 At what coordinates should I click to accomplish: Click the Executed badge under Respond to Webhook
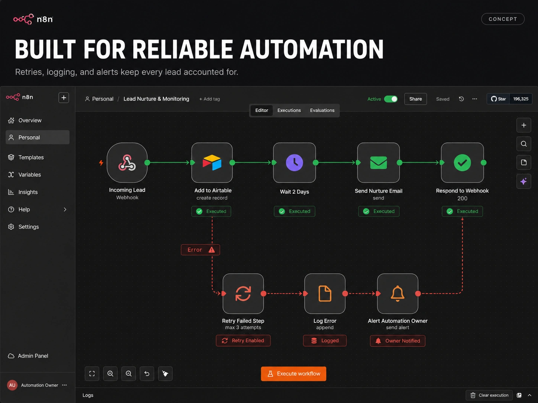click(x=463, y=212)
